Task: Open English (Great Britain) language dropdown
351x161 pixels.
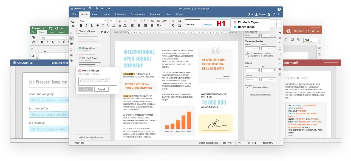Action: coord(210,143)
